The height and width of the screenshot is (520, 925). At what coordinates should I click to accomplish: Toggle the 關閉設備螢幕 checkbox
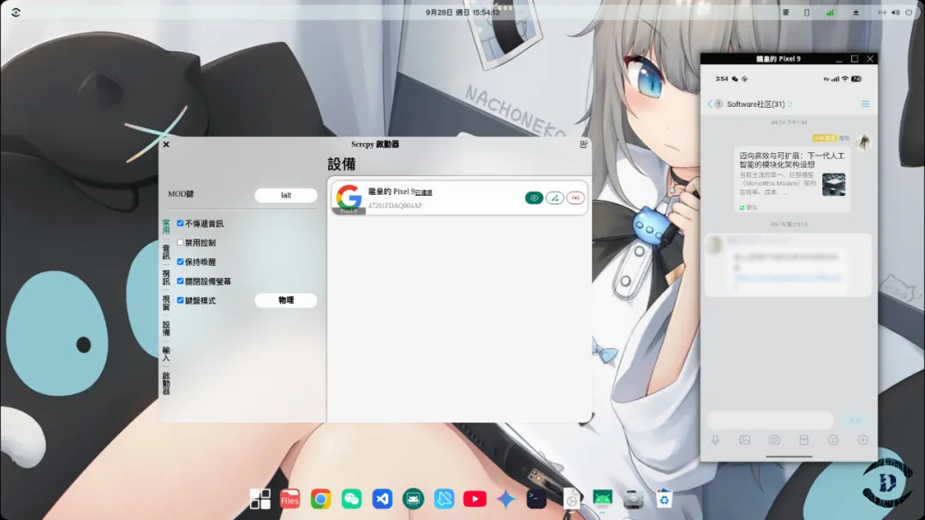point(181,281)
